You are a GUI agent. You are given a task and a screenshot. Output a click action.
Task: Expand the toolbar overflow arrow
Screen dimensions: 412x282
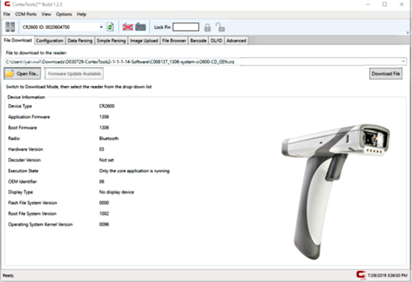tap(408, 33)
